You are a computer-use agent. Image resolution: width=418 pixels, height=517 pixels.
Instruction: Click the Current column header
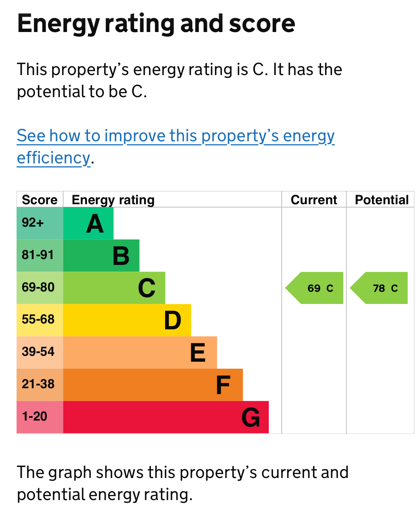point(314,200)
